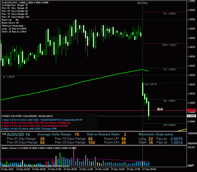Viewport: 197px width, 172px height.
Task: Click the '24 Dec 15:00' time axis label
Action: point(118,169)
